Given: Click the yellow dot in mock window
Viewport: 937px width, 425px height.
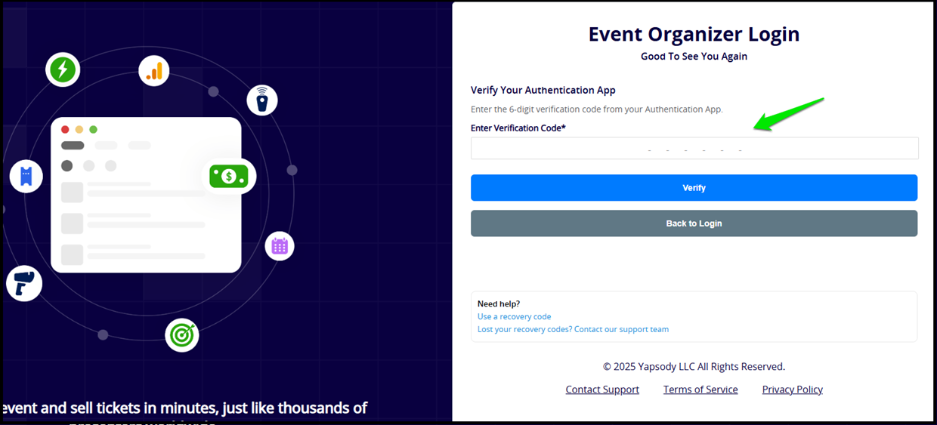Looking at the screenshot, I should point(79,130).
